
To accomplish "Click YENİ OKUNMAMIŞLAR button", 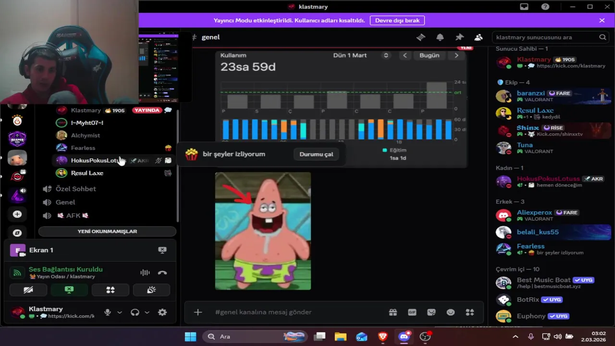I will 107,231.
